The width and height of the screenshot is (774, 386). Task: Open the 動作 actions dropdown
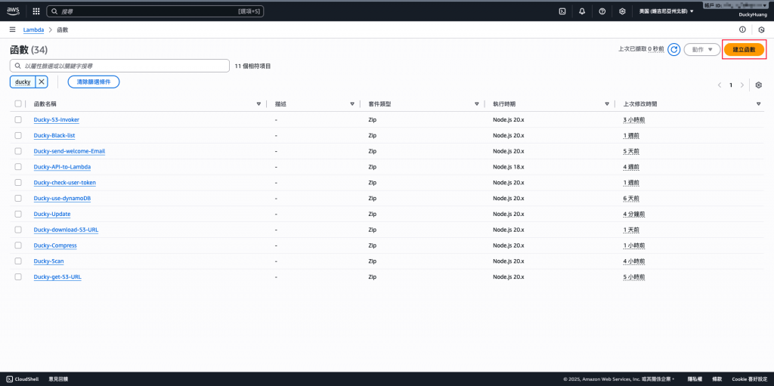click(702, 49)
